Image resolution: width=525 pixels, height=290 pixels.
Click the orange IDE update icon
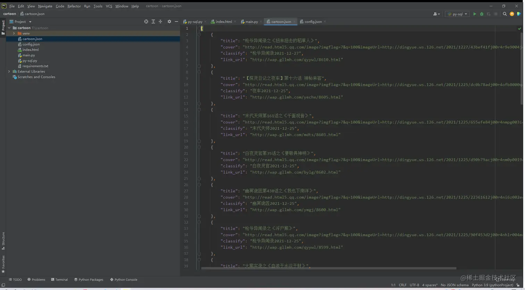(x=512, y=14)
